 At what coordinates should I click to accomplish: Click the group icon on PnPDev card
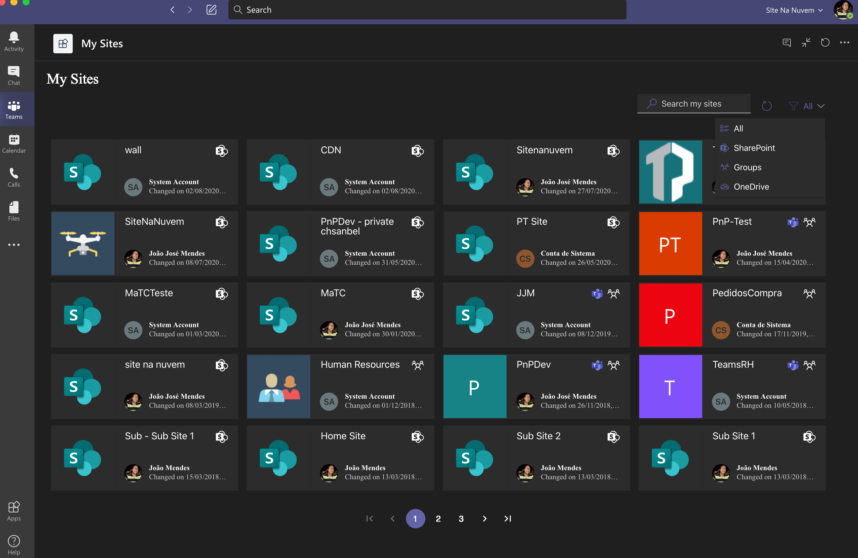coord(613,365)
